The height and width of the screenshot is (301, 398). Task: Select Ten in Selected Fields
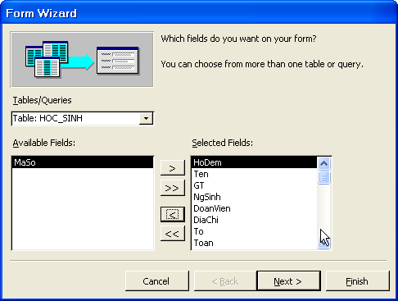pyautogui.click(x=255, y=174)
